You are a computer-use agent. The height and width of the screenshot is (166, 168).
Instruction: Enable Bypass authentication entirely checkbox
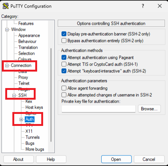pyautogui.click(x=64, y=40)
